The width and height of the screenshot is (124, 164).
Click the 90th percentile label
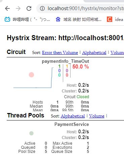click(70, 102)
